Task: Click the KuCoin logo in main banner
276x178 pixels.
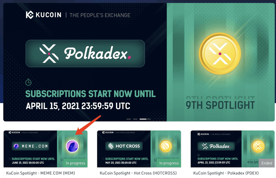Action: (x=43, y=15)
